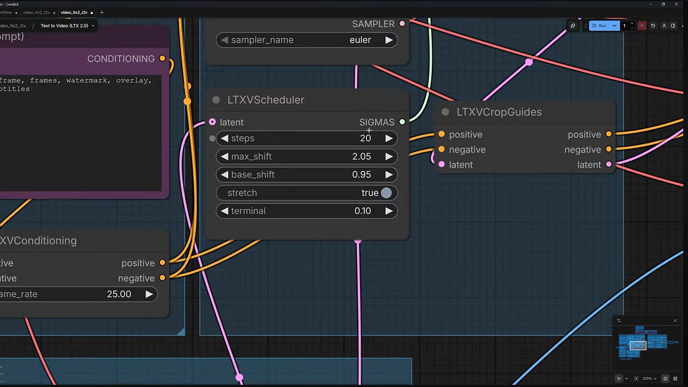Image resolution: width=688 pixels, height=387 pixels.
Task: Toggle the minimap visibility icon
Action: 665,378
